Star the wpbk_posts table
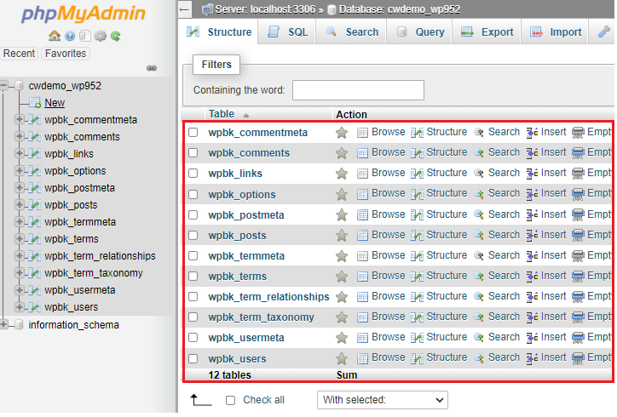 [x=342, y=236]
